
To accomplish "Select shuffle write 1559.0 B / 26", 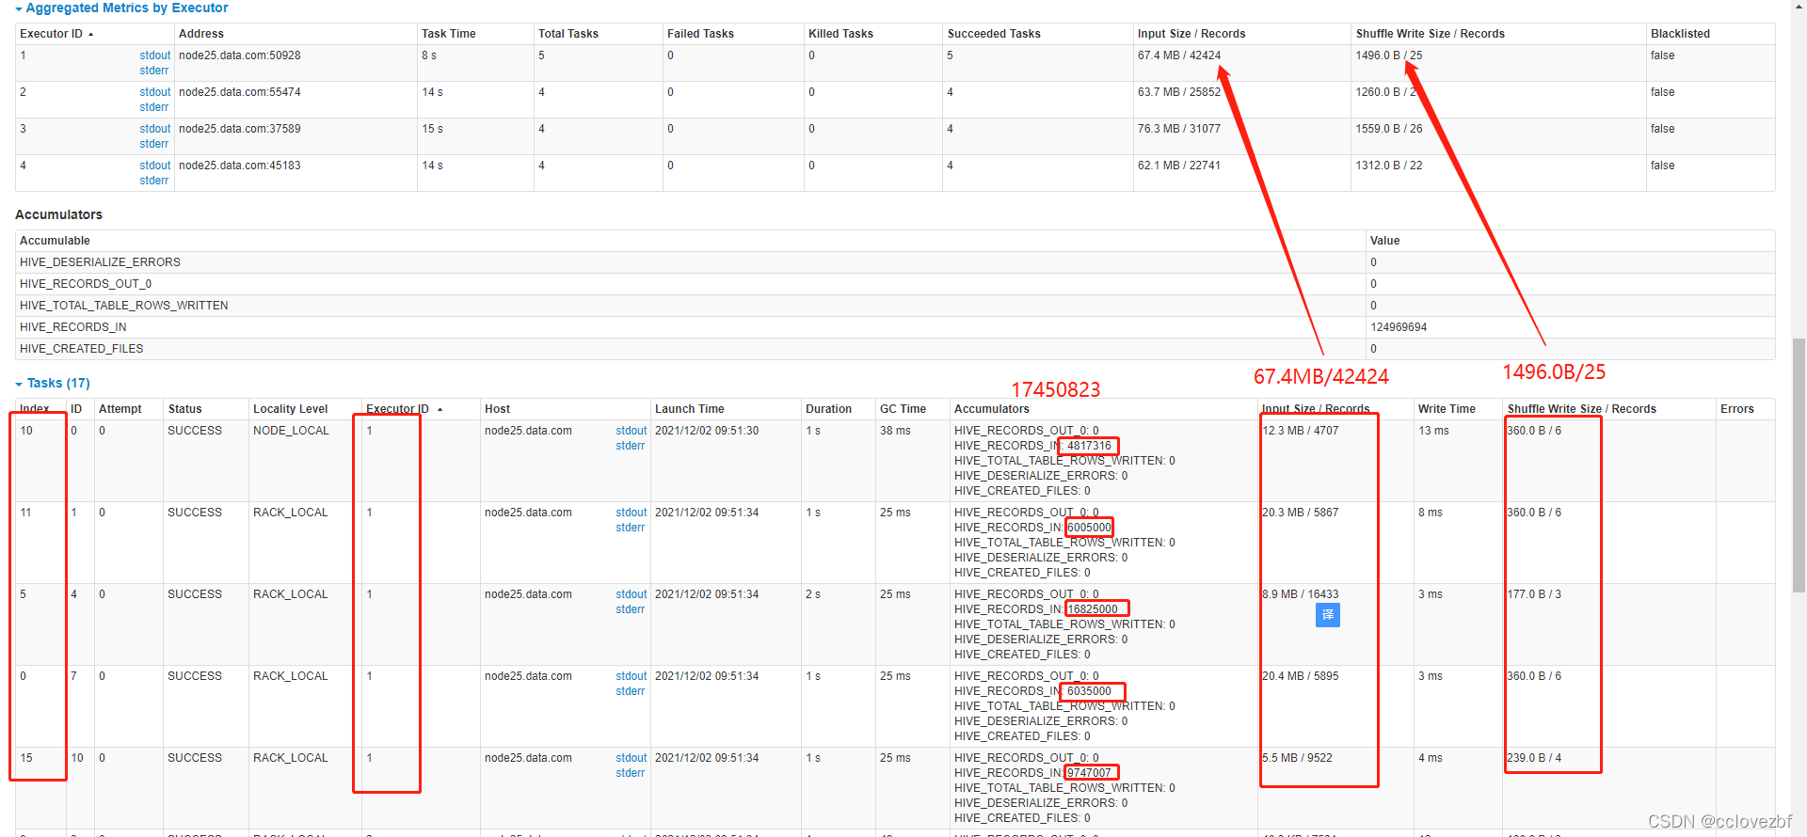I will pyautogui.click(x=1389, y=129).
